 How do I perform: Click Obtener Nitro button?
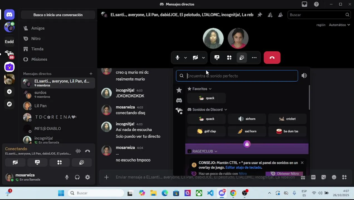[x=284, y=174]
